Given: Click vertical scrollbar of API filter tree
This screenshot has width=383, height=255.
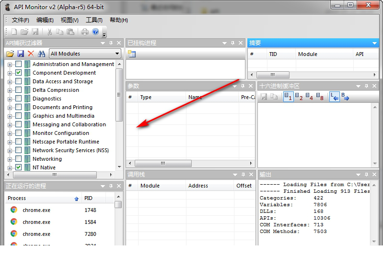Looking at the screenshot, I should coord(119,95).
